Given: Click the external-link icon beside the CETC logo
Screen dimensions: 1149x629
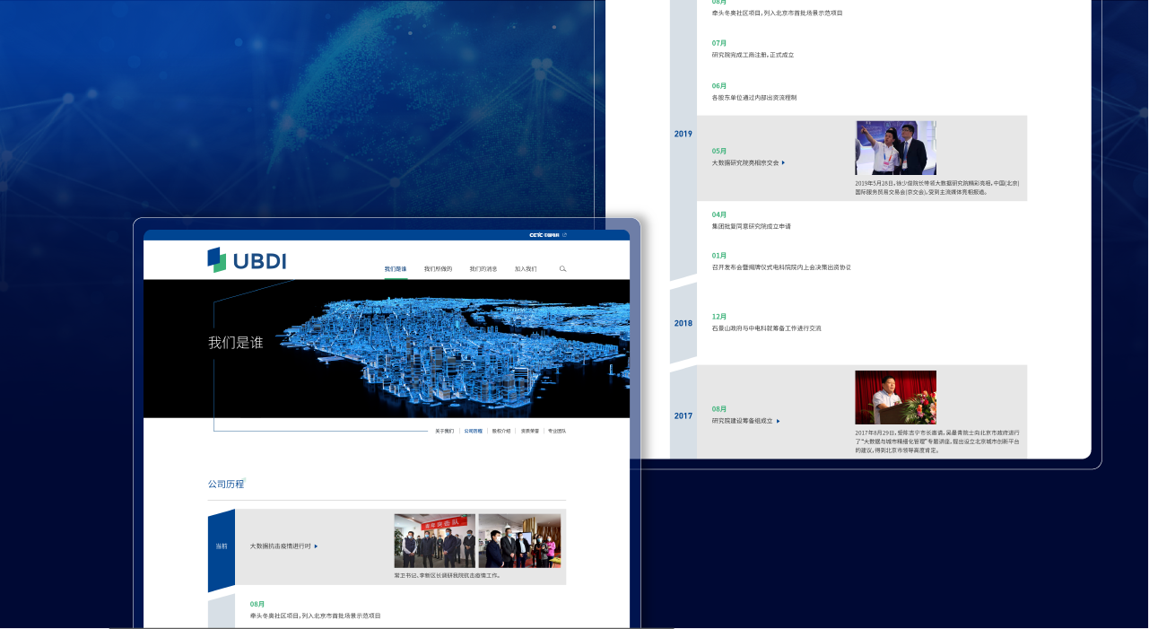Looking at the screenshot, I should [x=564, y=235].
